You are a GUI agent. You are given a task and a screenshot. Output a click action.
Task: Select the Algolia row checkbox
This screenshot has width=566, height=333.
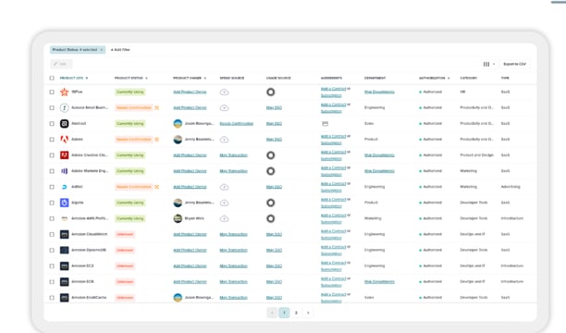click(52, 203)
